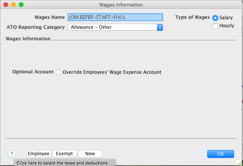Viewport: 243px width, 166px height.
Task: Choose the Hourly radio button
Action: pos(215,26)
